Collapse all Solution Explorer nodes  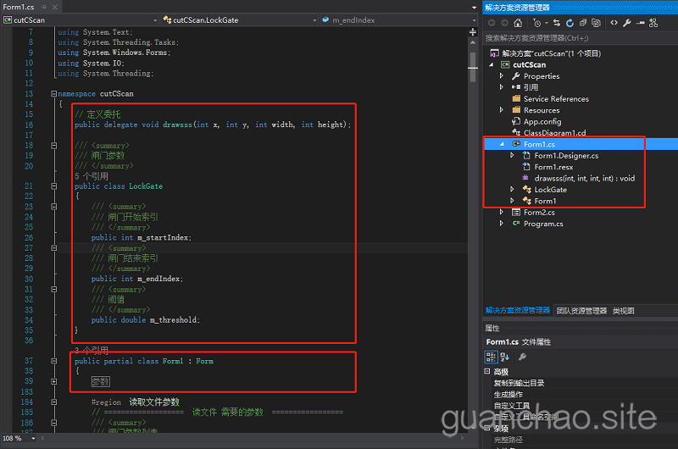click(x=583, y=23)
